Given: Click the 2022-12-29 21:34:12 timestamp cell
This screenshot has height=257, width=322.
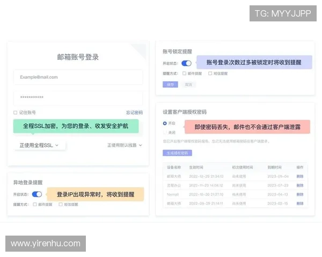Looking at the screenshot, I should [206, 176].
